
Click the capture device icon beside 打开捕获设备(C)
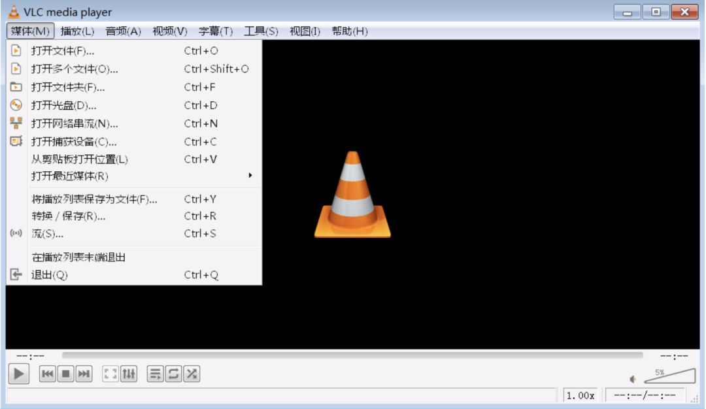(x=16, y=141)
